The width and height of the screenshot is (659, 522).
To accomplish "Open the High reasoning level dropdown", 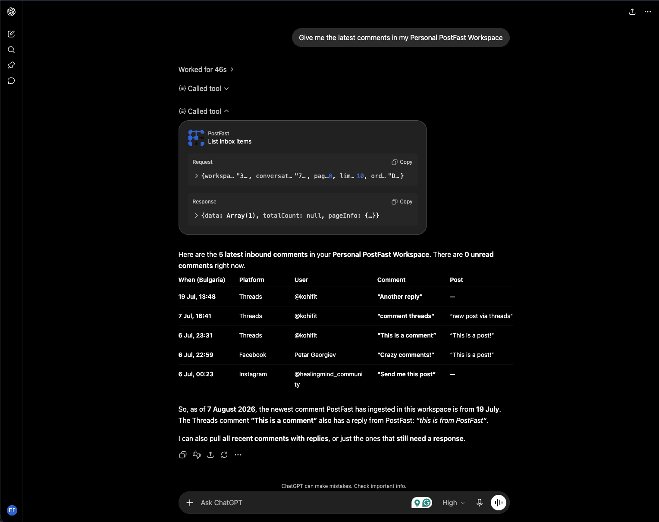I will [454, 503].
